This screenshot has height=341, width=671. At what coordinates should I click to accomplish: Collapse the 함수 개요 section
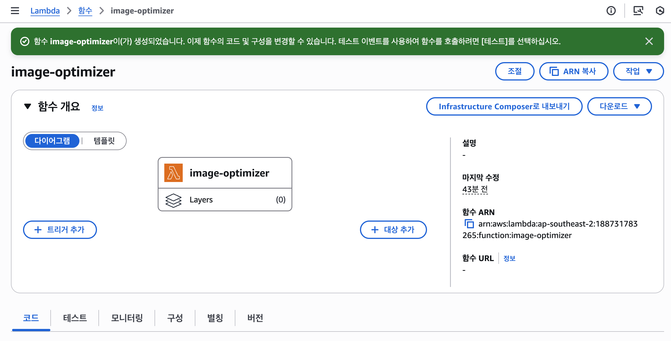pyautogui.click(x=27, y=107)
